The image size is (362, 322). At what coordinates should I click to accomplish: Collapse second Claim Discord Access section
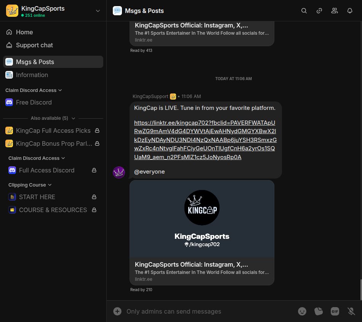[x=37, y=158]
